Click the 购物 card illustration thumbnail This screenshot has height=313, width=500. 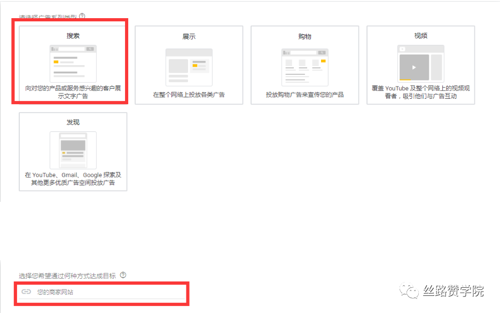[x=305, y=67]
